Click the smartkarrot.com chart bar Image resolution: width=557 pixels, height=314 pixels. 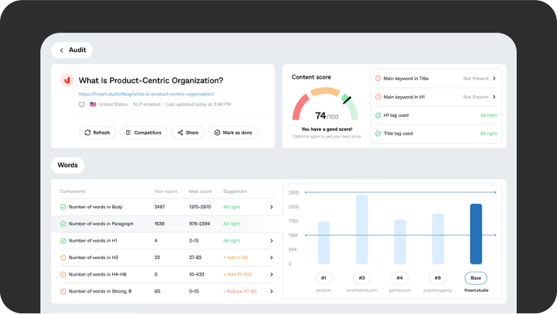click(361, 230)
